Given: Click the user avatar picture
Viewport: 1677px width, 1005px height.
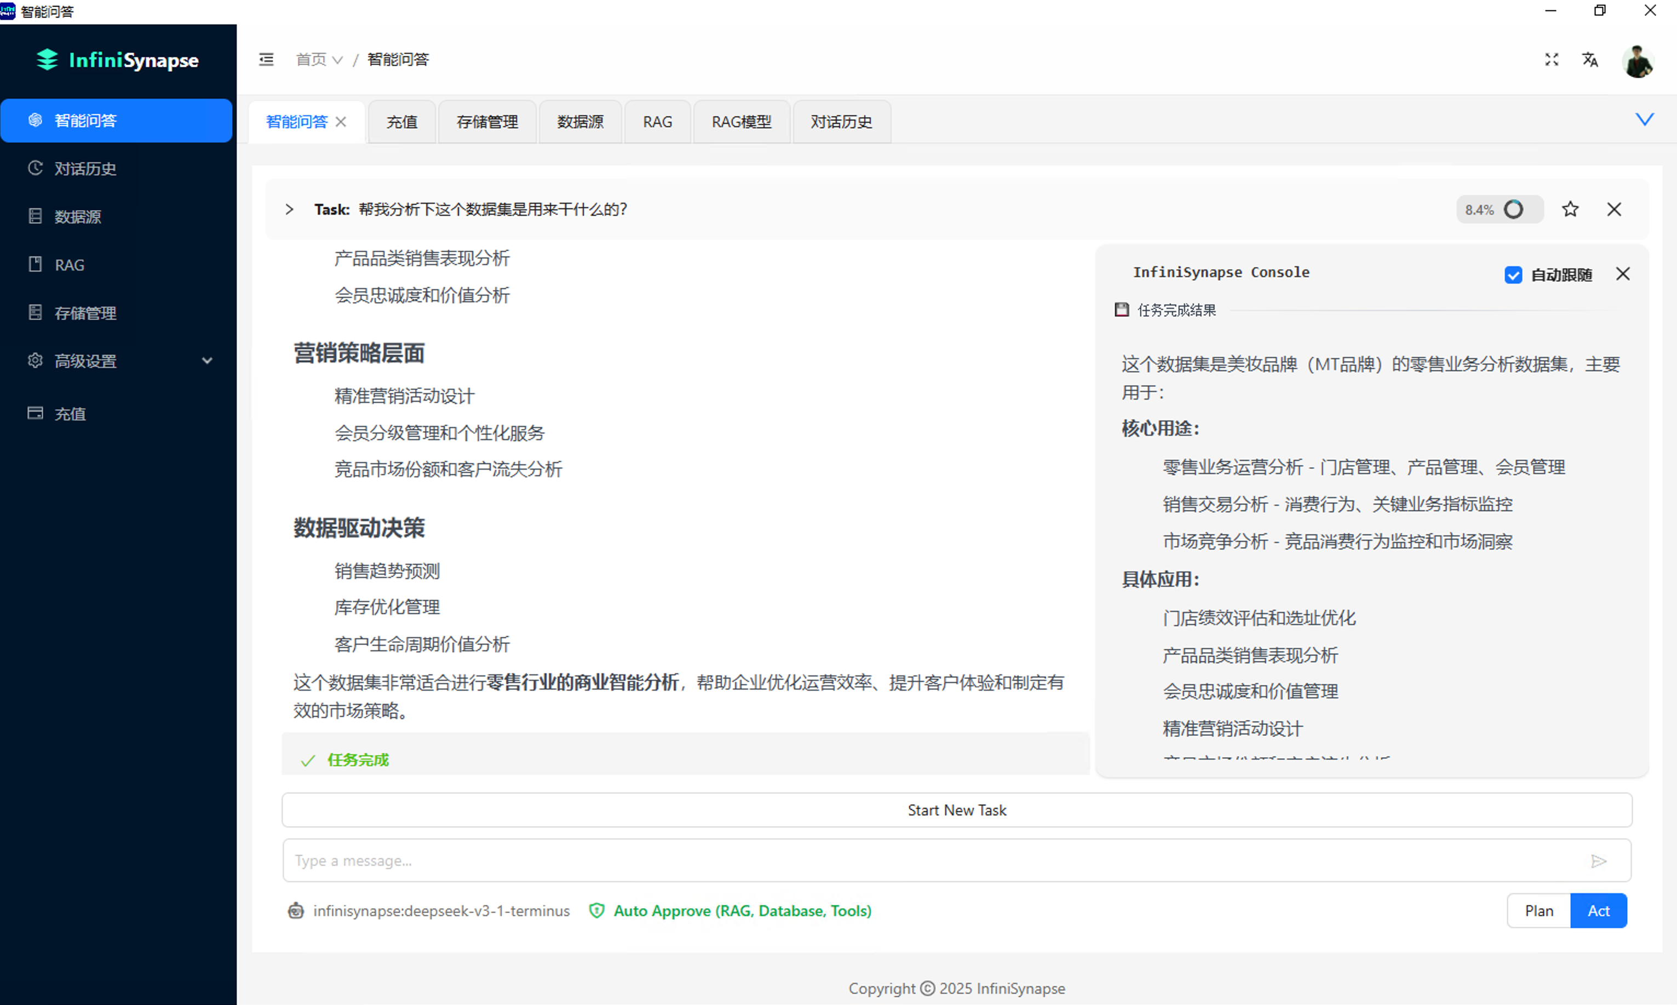Looking at the screenshot, I should pos(1638,61).
